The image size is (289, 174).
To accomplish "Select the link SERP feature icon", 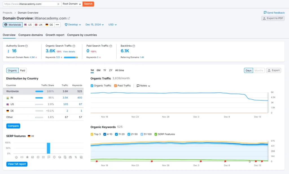I will click(22, 157).
